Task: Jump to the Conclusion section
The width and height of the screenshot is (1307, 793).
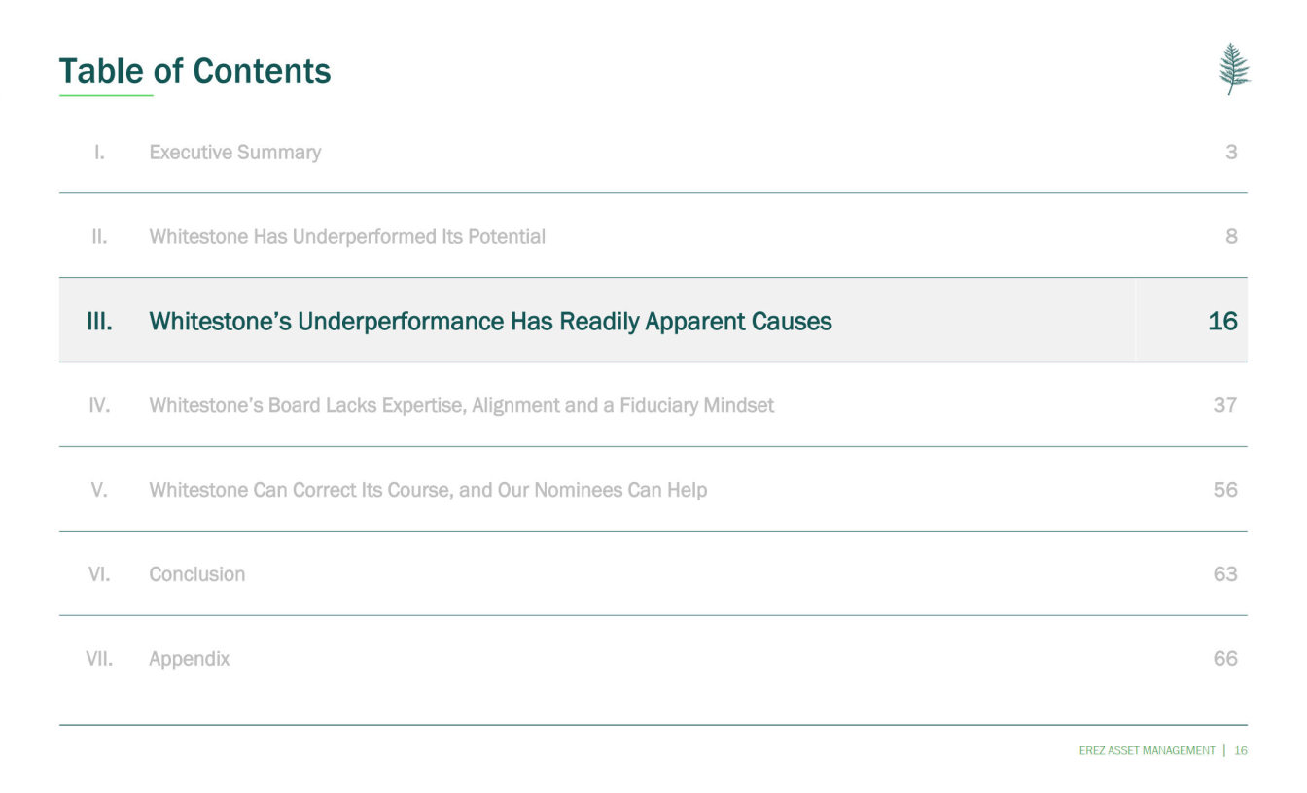Action: click(x=196, y=574)
